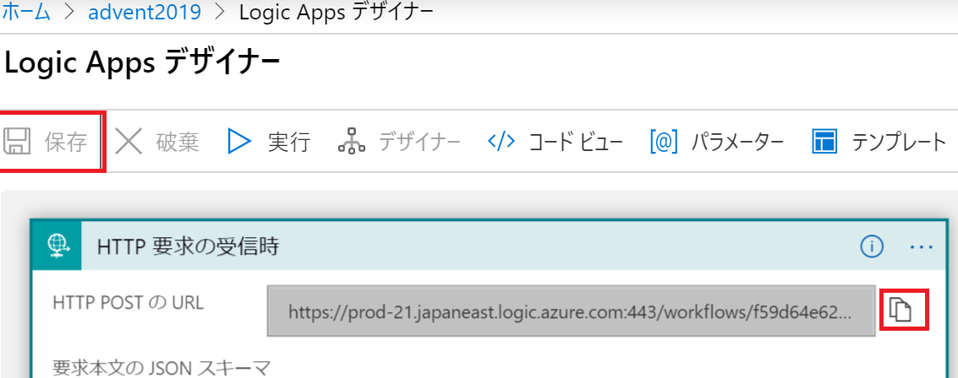958x378 pixels.
Task: Collapse the HTTP 要求の受信時 card header
Action: click(488, 245)
